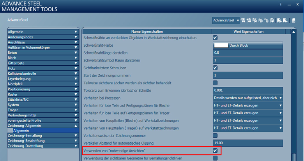The height and width of the screenshot is (161, 304).
Task: Click the 'Schweißnahtsymbol Raum darstellen' value field
Action: pyautogui.click(x=248, y=60)
